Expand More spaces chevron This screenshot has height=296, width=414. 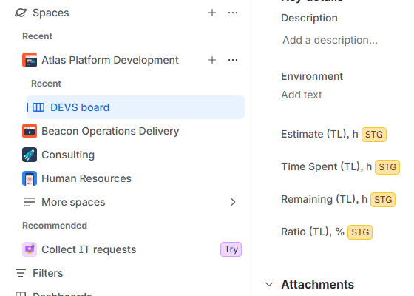233,202
